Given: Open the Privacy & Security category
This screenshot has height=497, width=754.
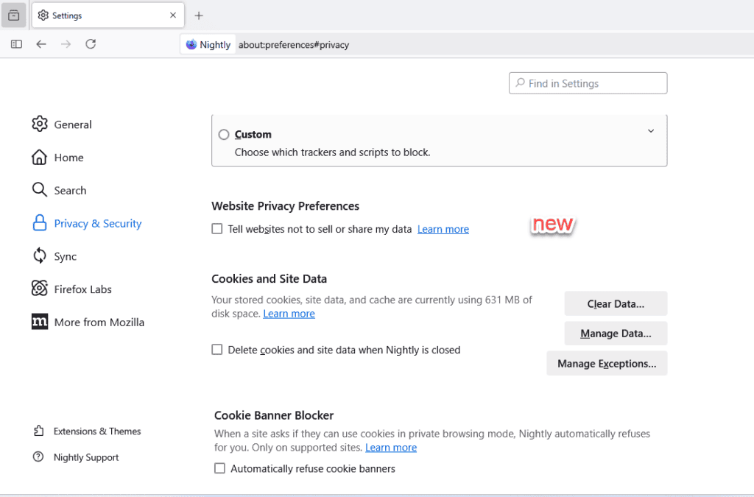Looking at the screenshot, I should [x=97, y=223].
